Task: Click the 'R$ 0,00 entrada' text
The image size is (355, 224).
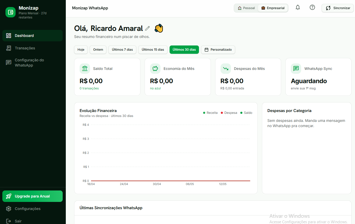Action: pyautogui.click(x=232, y=88)
